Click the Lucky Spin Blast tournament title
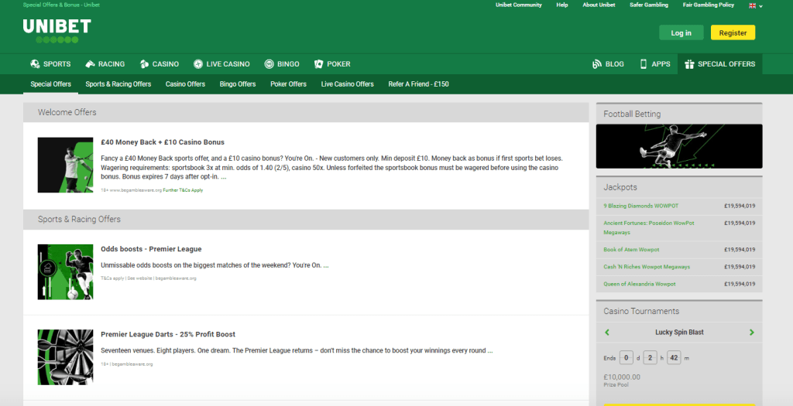Screen dimensions: 793x406 pyautogui.click(x=679, y=333)
